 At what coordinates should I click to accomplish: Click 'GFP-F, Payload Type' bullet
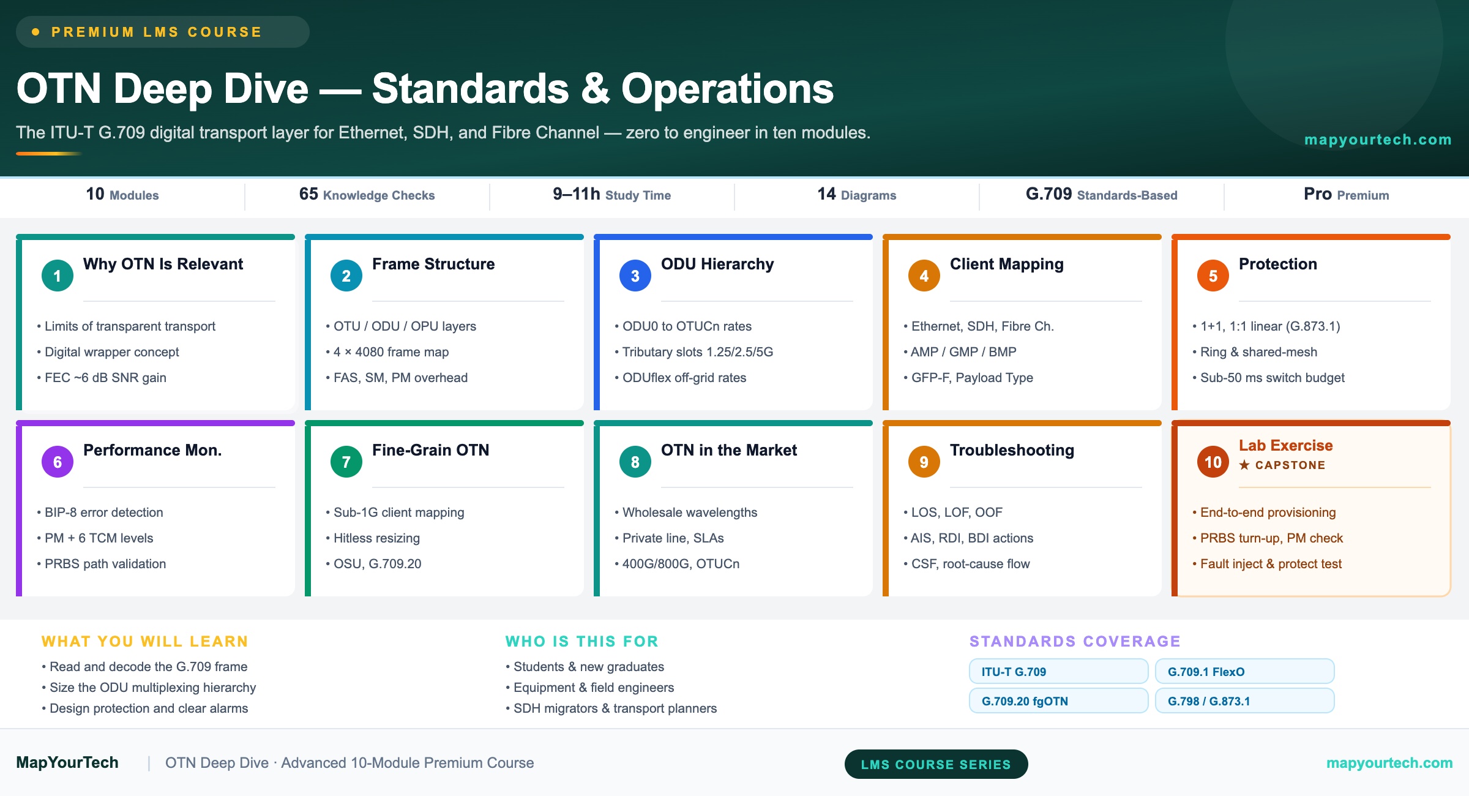968,378
